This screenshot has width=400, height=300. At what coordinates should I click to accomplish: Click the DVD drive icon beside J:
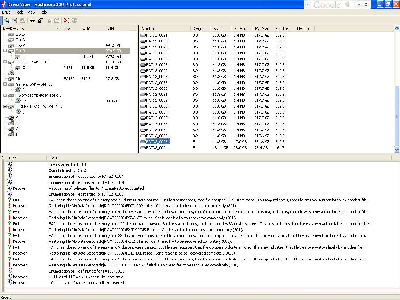click(x=18, y=90)
